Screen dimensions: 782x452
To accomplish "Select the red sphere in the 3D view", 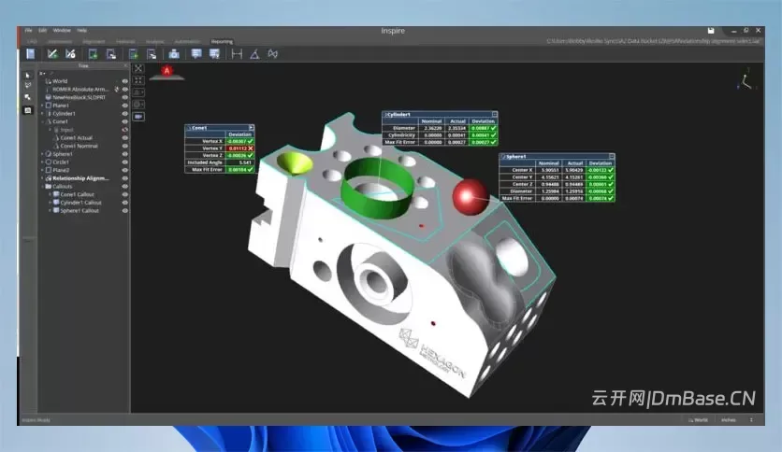I will click(x=470, y=197).
